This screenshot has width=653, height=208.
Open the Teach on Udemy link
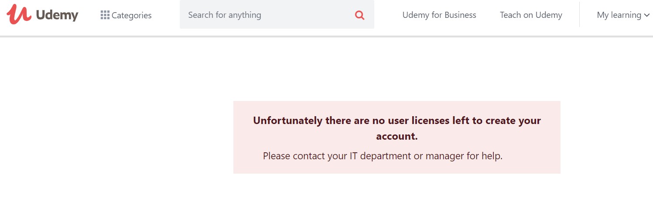pyautogui.click(x=530, y=15)
